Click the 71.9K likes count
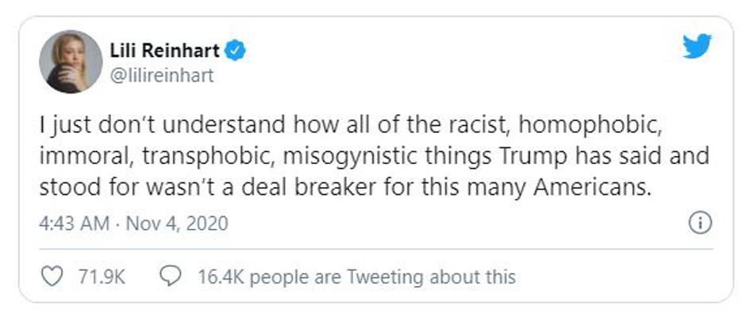 (99, 276)
